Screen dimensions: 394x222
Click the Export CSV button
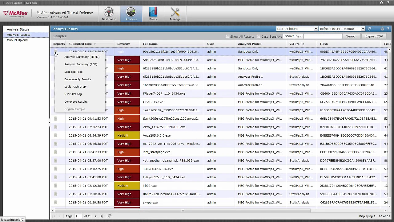(374, 36)
